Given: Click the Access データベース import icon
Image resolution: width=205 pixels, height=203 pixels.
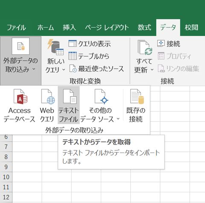Looking at the screenshot, I should (20, 97).
